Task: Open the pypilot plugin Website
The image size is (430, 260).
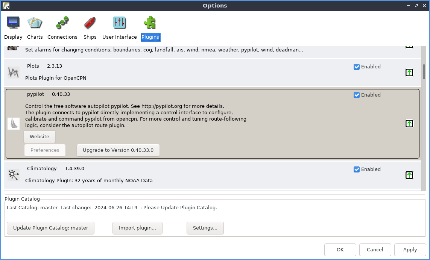Action: tap(39, 136)
